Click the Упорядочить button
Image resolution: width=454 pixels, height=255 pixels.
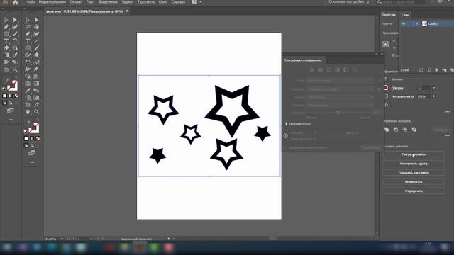(x=414, y=191)
